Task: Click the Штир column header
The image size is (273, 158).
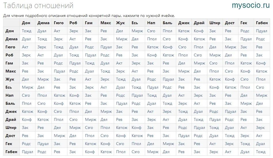Action: click(x=215, y=23)
